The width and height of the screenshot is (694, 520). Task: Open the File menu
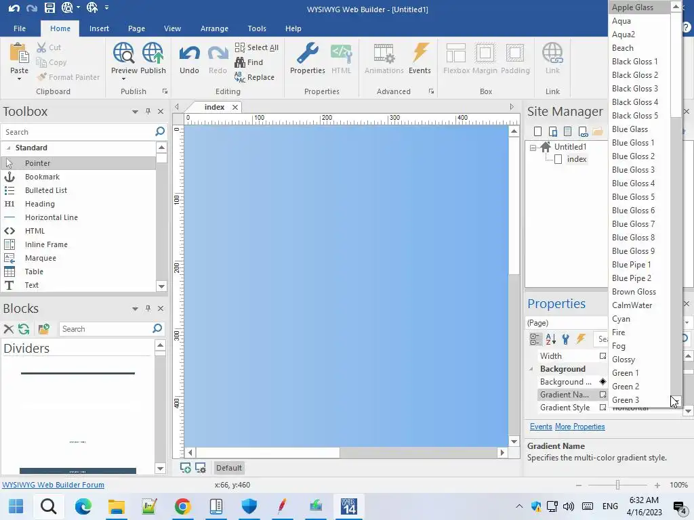click(x=20, y=28)
